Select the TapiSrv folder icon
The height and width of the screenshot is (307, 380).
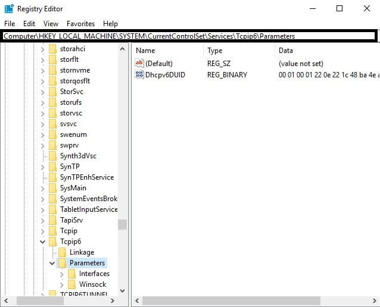point(52,220)
